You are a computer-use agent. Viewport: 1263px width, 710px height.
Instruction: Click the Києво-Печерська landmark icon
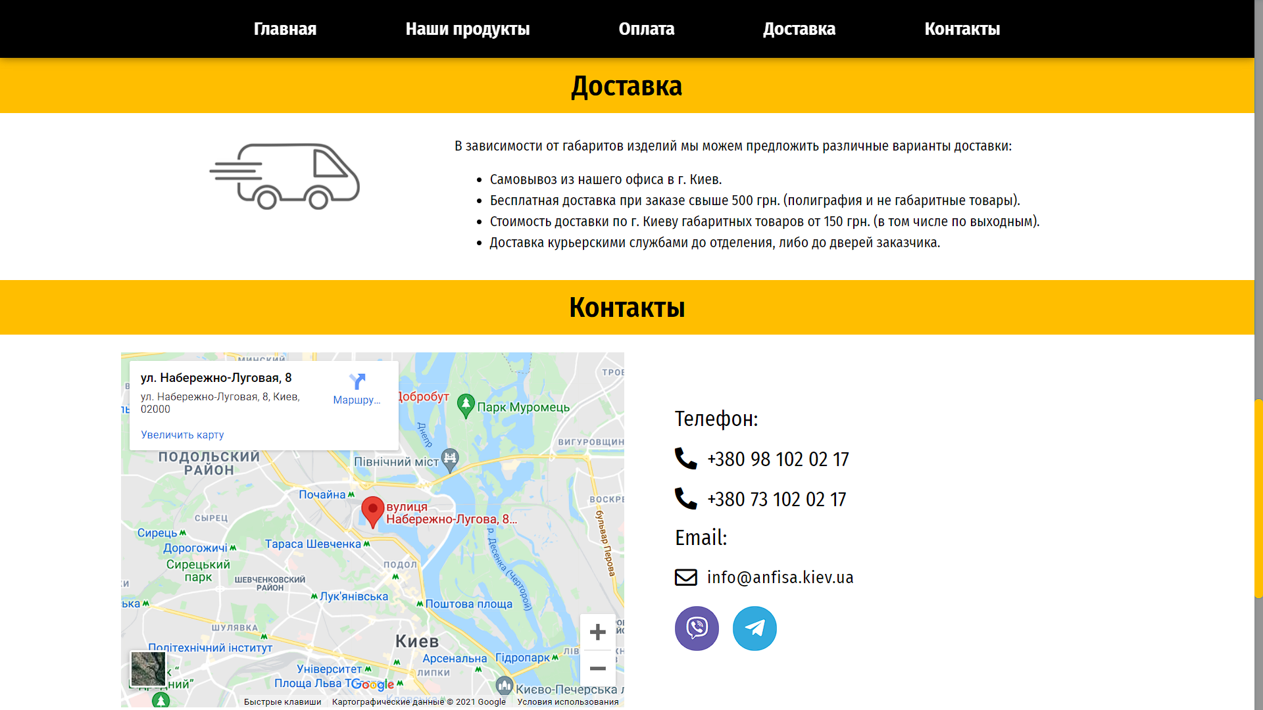click(505, 686)
